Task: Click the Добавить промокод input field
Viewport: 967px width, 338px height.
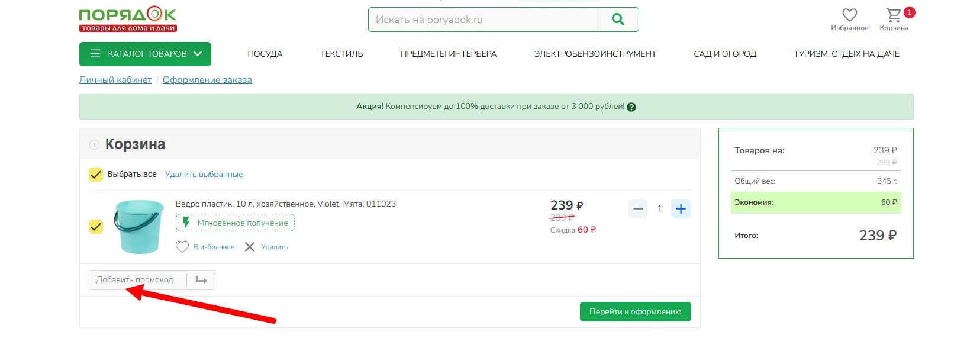Action: [x=137, y=280]
